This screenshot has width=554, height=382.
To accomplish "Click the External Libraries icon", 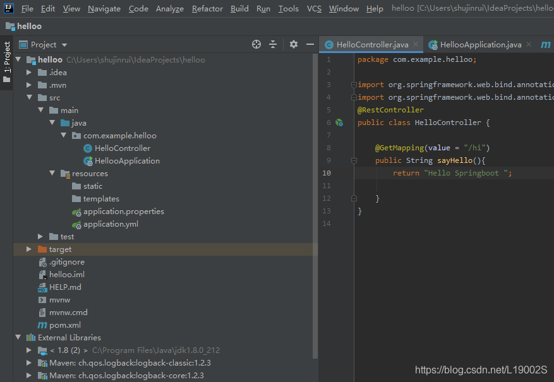I will (x=31, y=338).
